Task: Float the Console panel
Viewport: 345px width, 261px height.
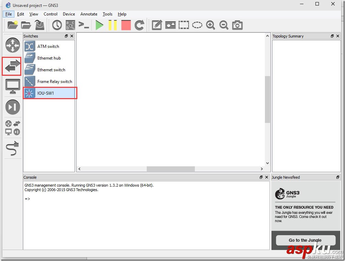Action: (261, 177)
